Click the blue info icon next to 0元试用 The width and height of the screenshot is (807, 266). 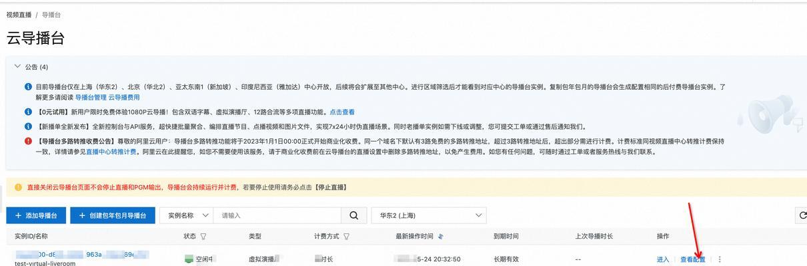tap(28, 112)
